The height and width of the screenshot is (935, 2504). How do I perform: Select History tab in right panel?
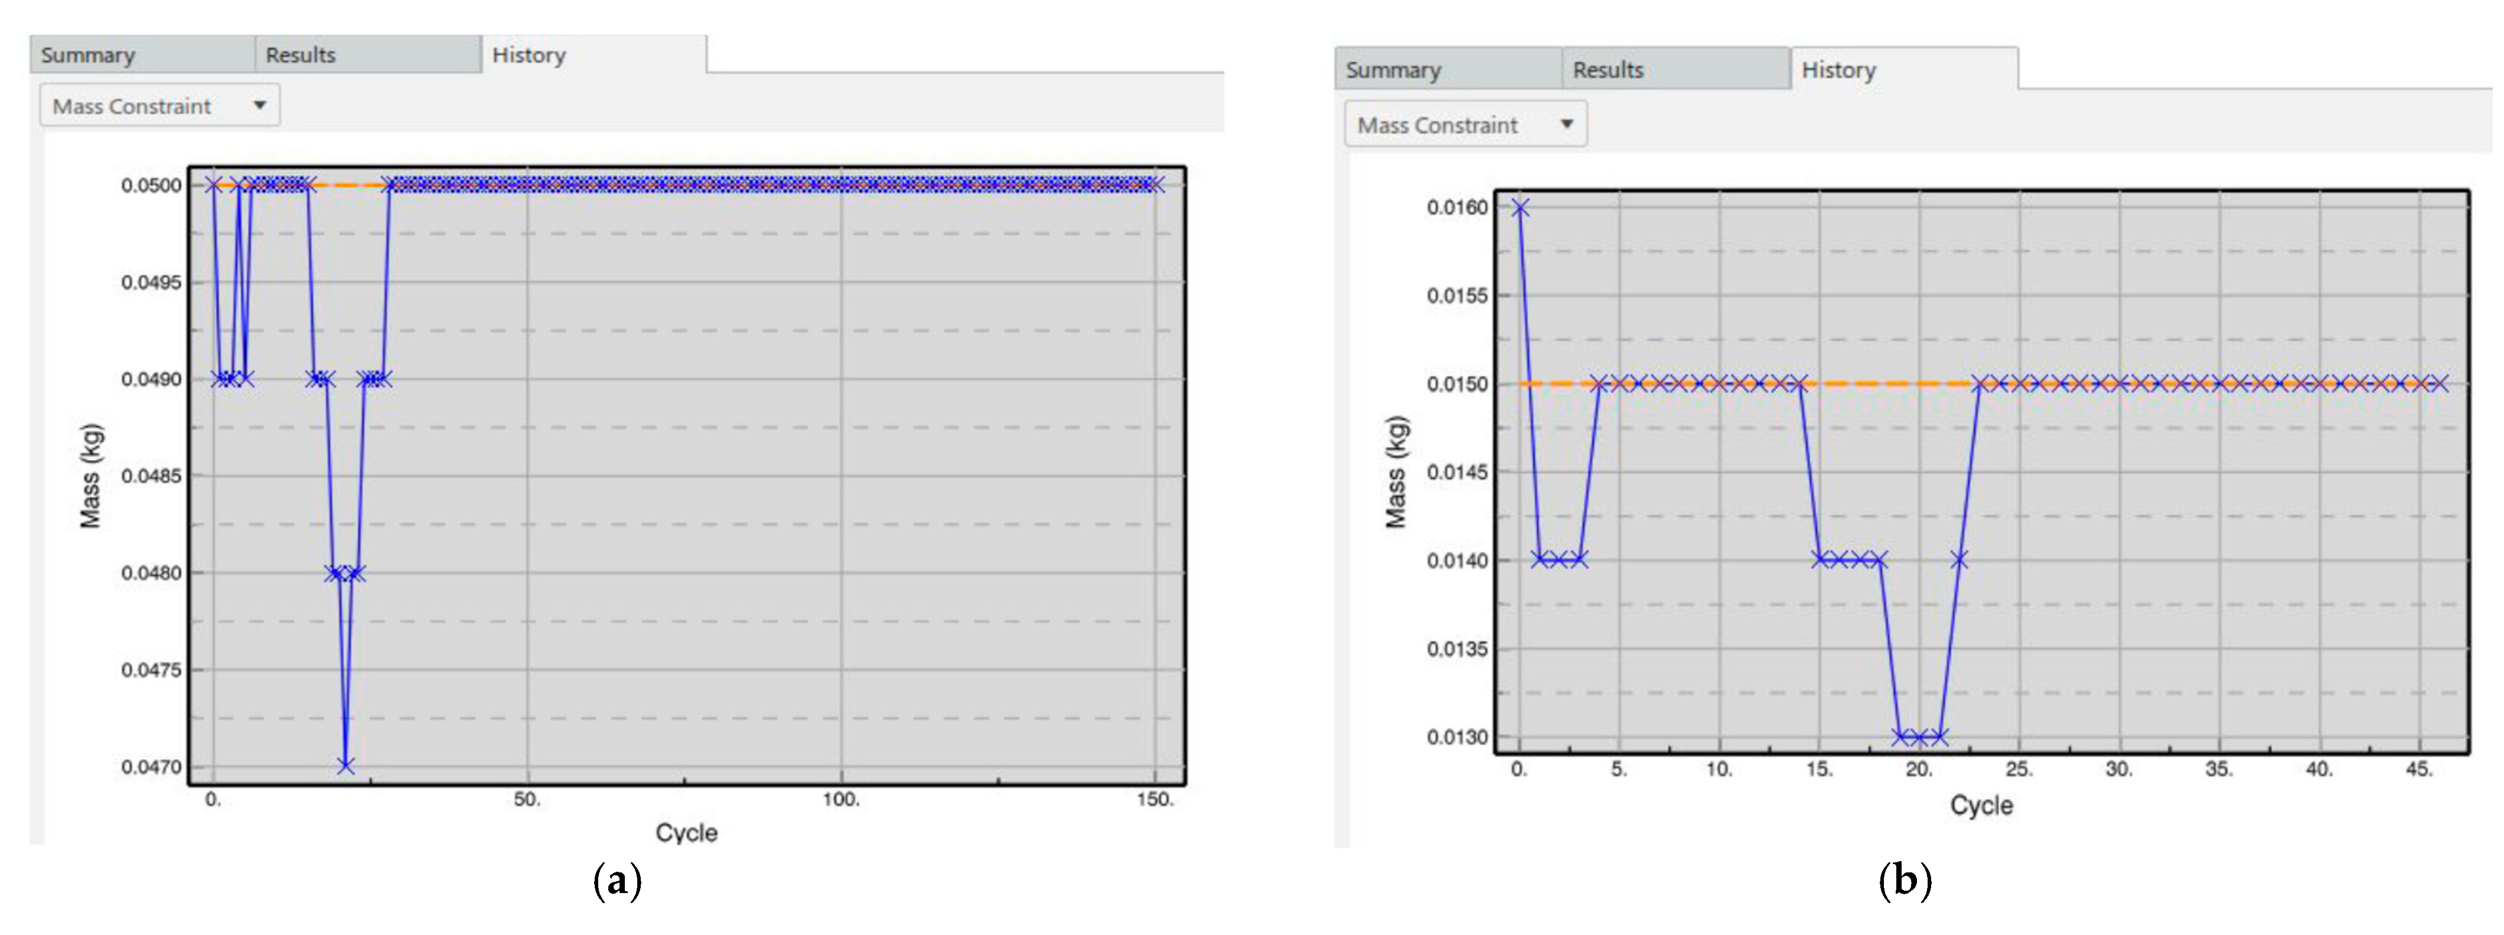(1838, 70)
